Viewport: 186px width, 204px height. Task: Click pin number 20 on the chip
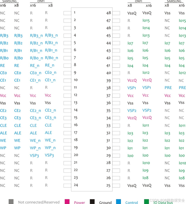click(x=76, y=155)
